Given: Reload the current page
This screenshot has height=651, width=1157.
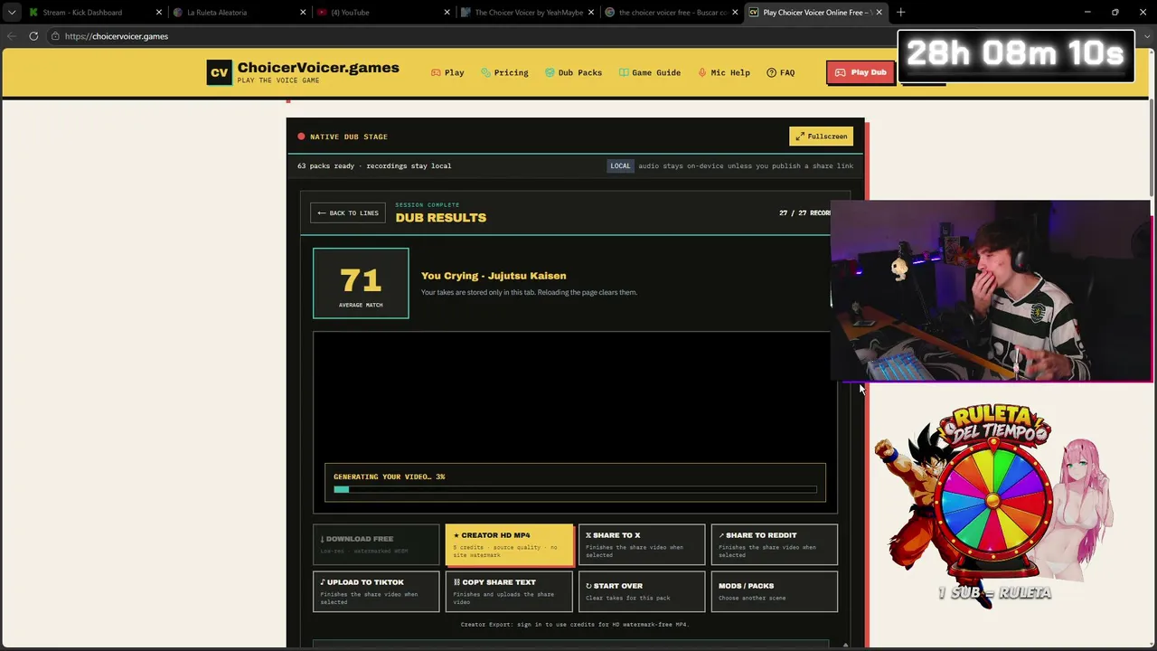Looking at the screenshot, I should tap(33, 36).
